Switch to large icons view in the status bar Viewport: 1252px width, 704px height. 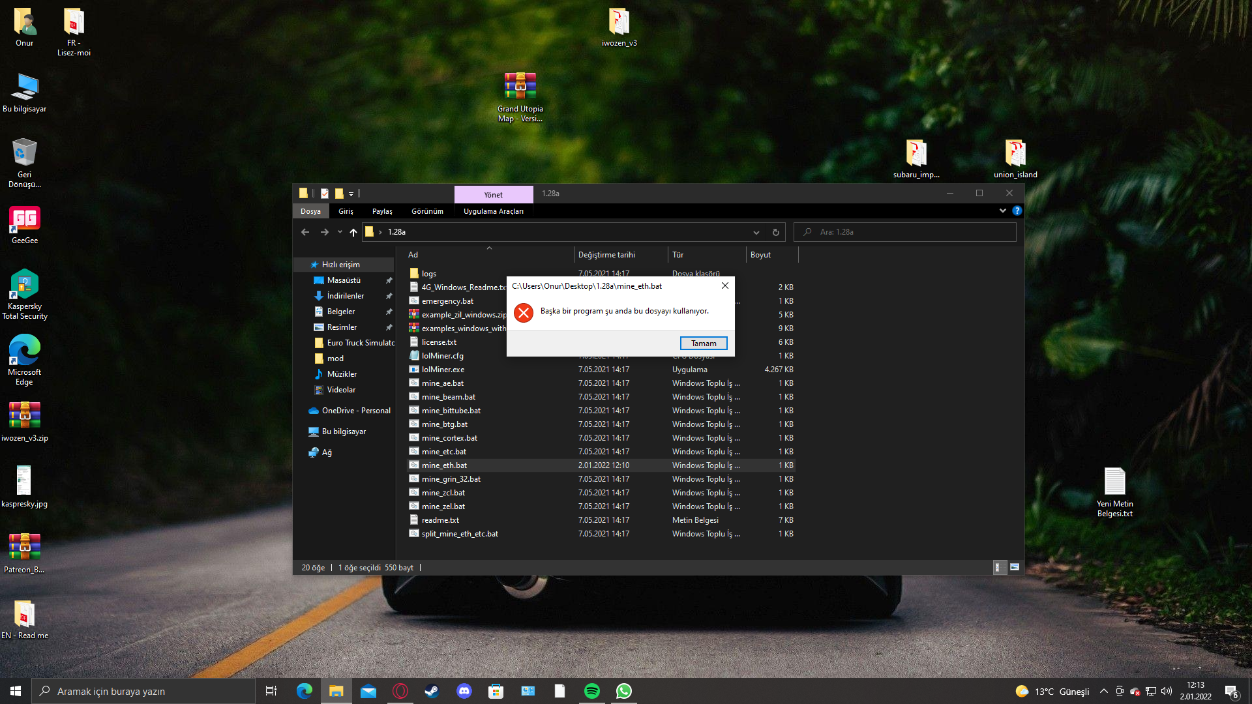tap(1015, 568)
